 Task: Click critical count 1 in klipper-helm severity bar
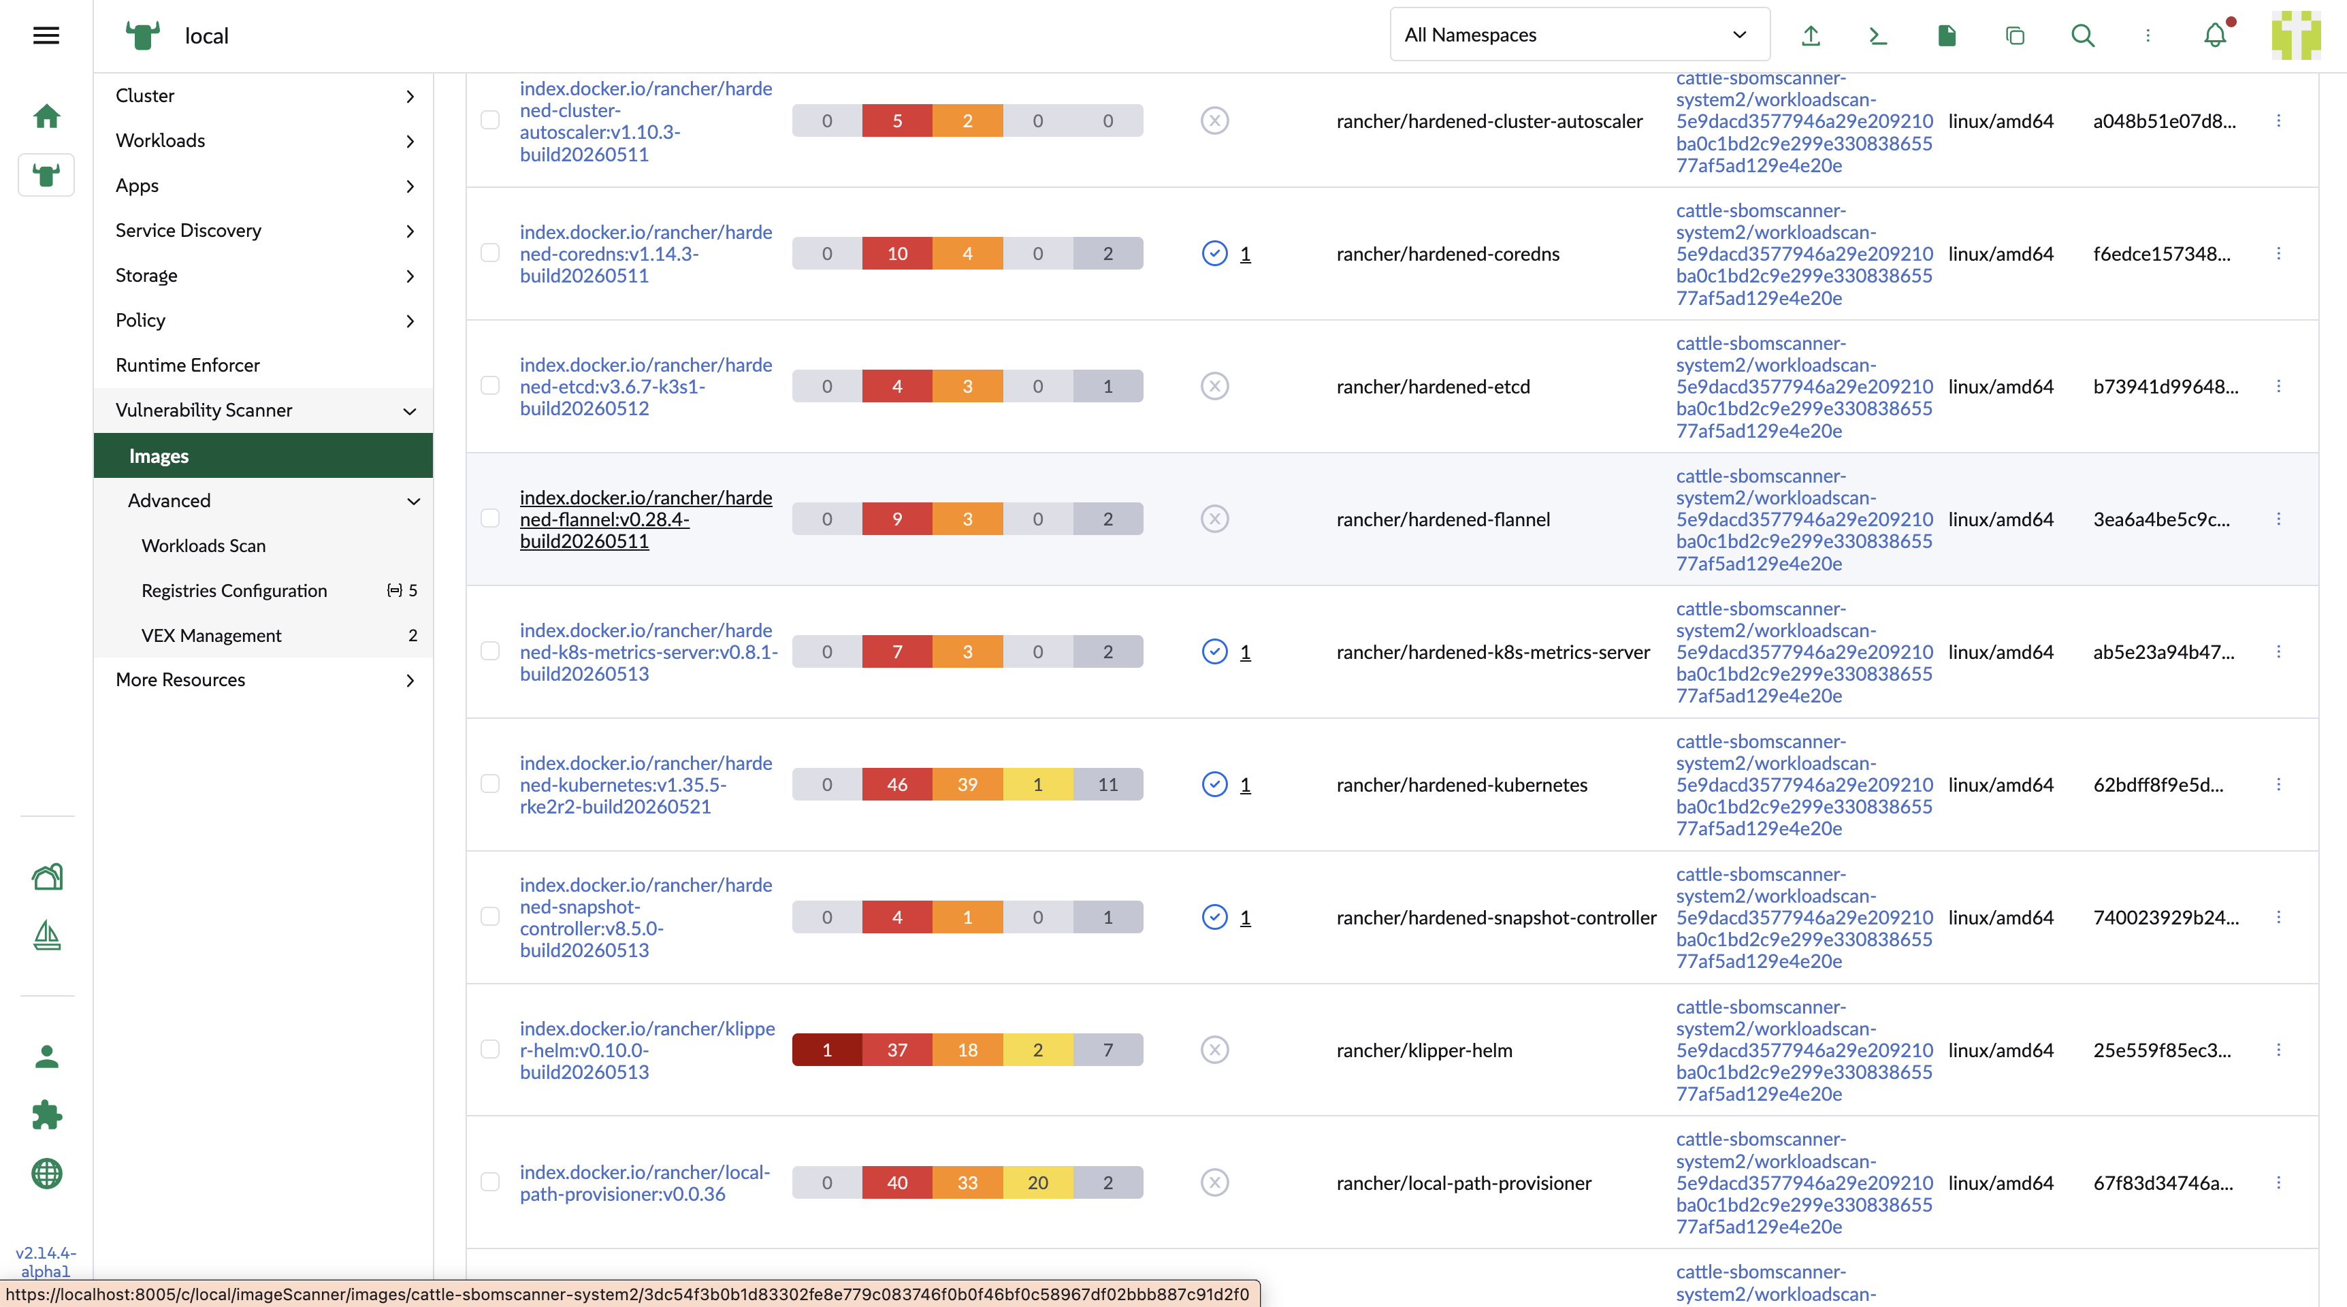(x=827, y=1050)
